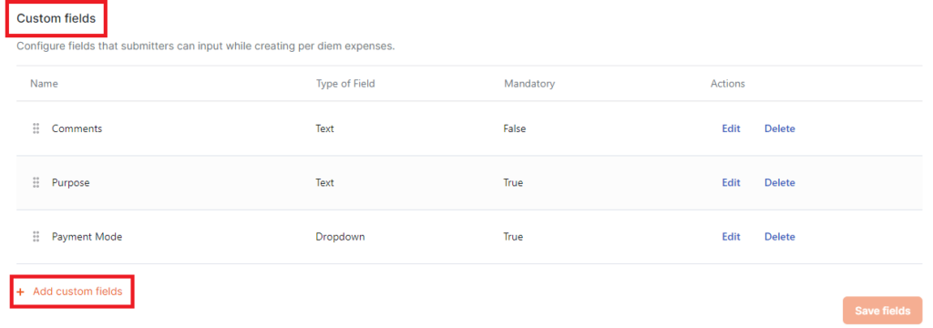This screenshot has width=933, height=328.
Task: Grab the drag handle beside Purpose
Action: (x=36, y=183)
